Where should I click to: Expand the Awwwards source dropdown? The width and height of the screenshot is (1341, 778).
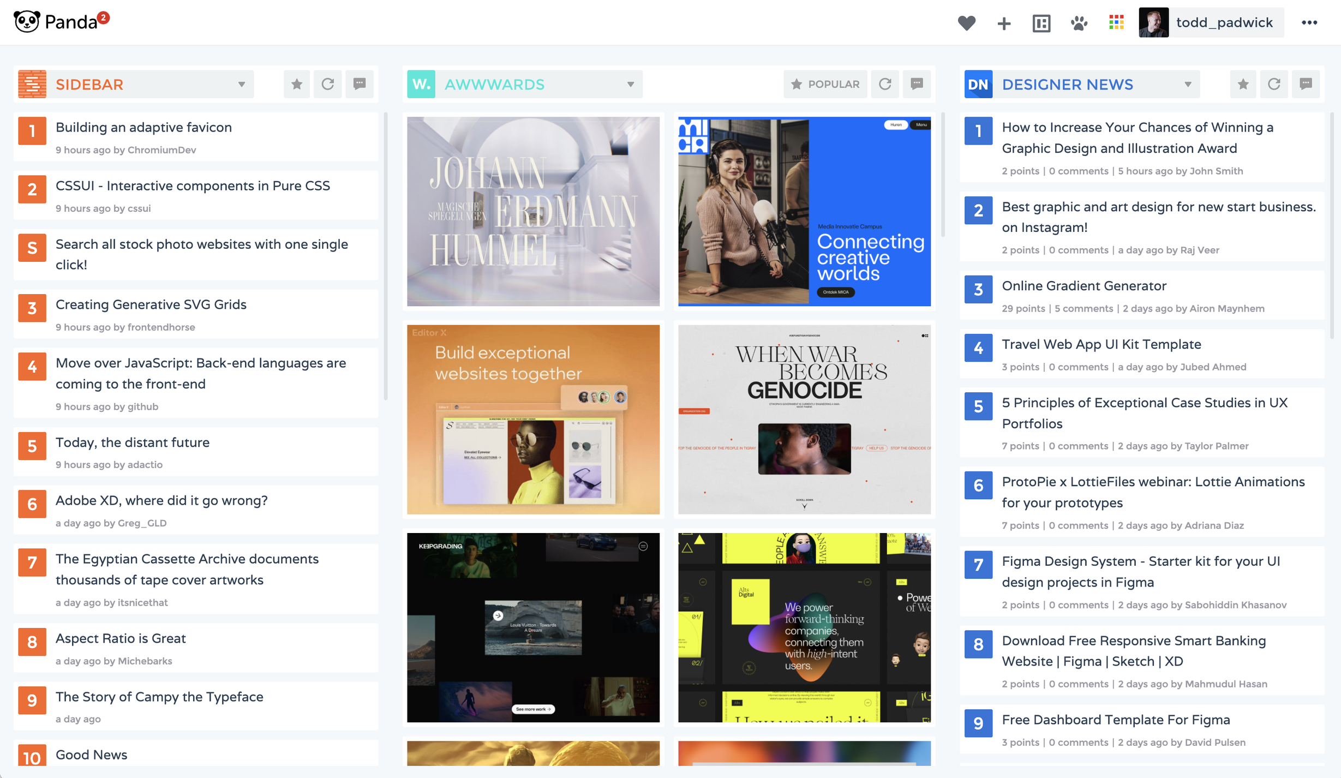630,85
